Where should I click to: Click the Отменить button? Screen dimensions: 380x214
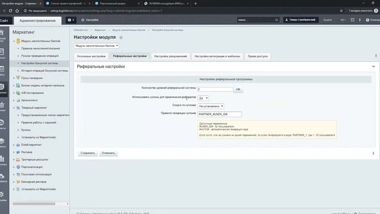coord(108,153)
